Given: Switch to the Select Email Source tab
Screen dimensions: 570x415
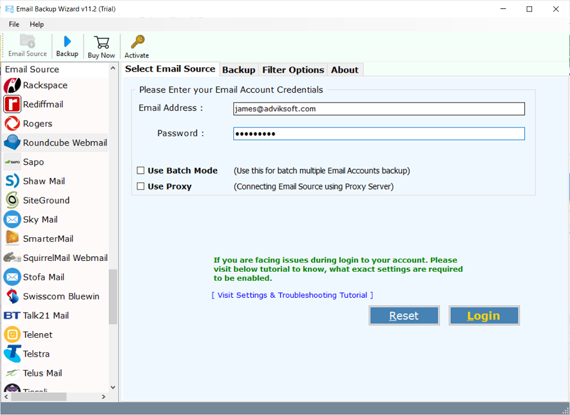Looking at the screenshot, I should click(x=170, y=69).
